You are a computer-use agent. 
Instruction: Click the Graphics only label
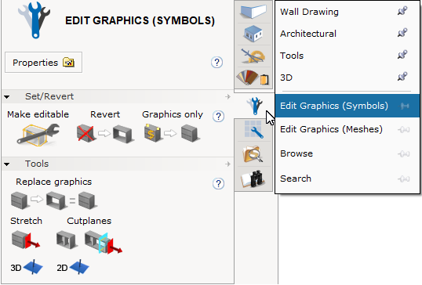pyautogui.click(x=173, y=114)
